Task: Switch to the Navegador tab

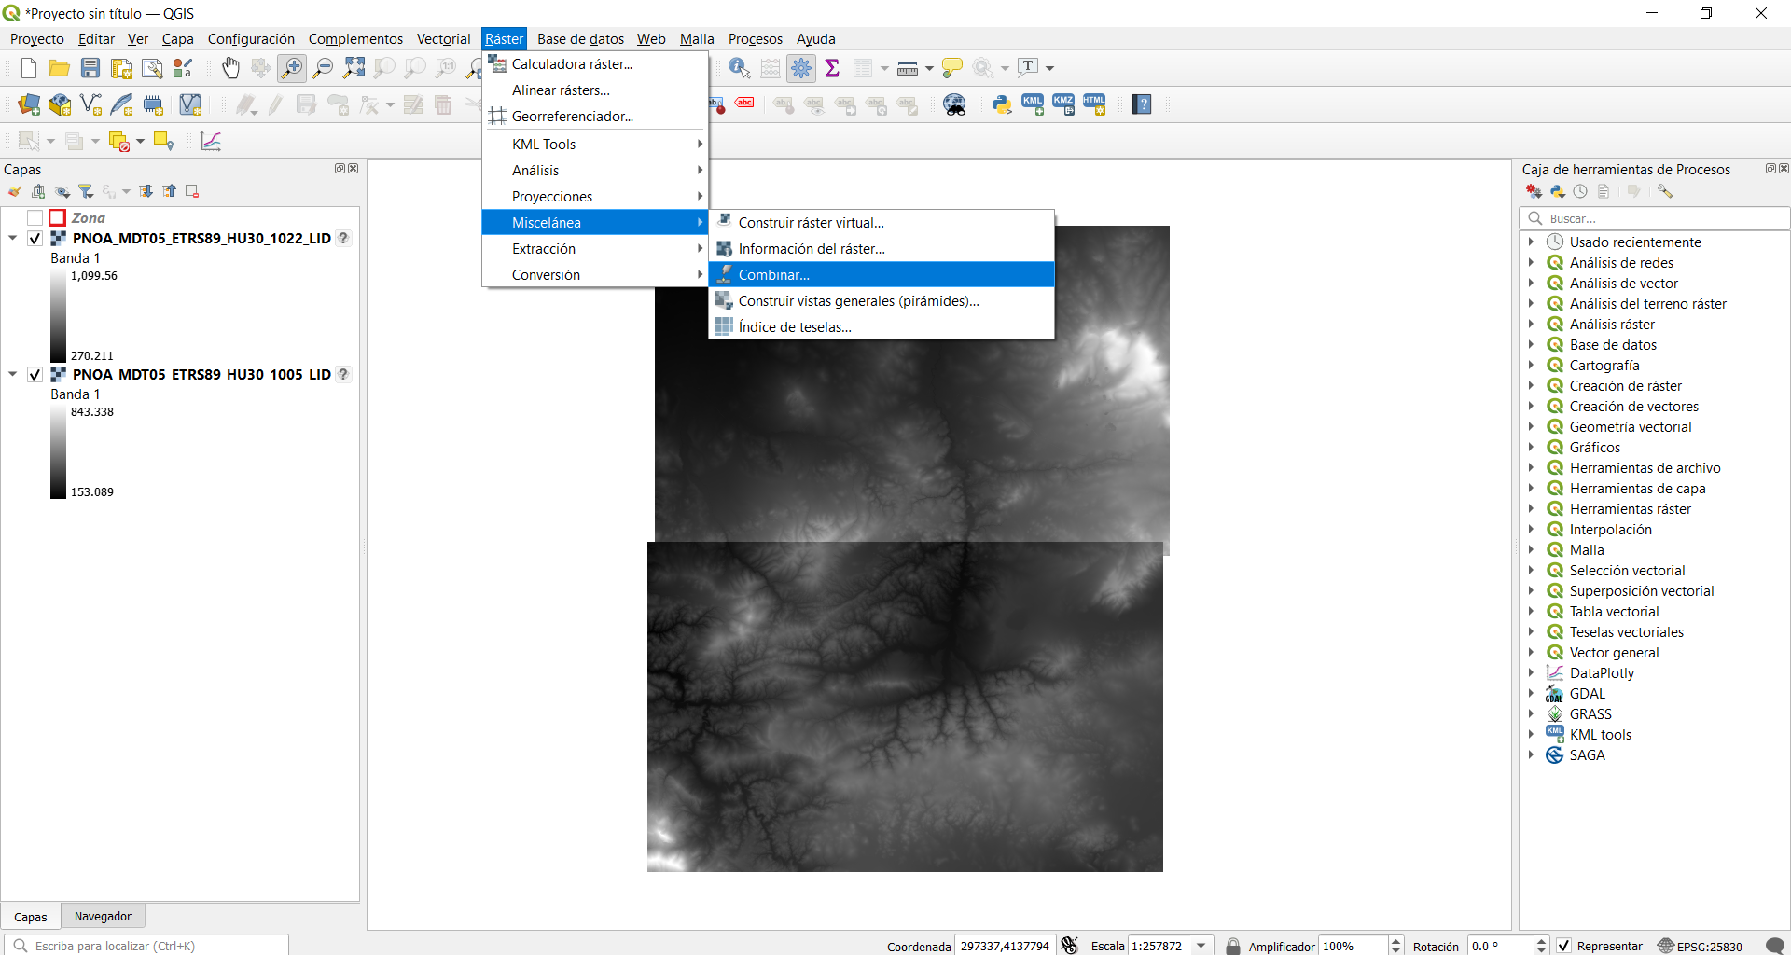Action: tap(103, 917)
